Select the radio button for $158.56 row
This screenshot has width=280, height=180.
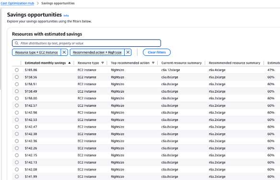(x=17, y=77)
